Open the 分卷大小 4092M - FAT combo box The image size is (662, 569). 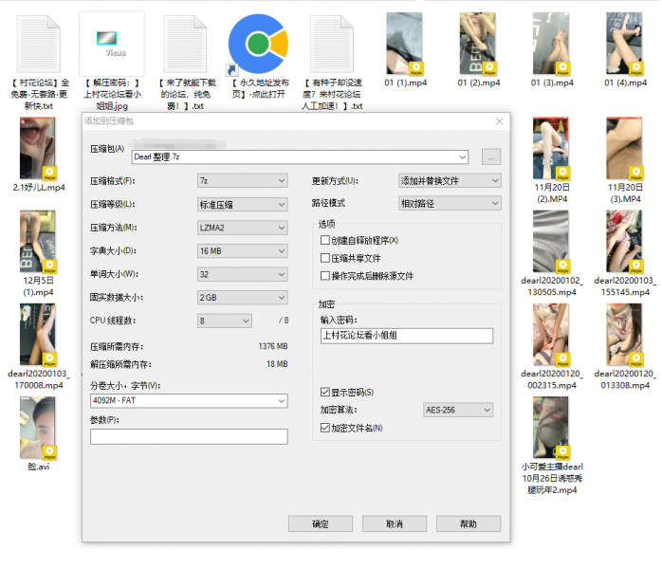point(189,400)
